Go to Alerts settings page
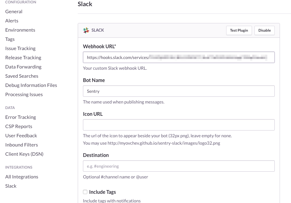This screenshot has width=291, height=203. pyautogui.click(x=12, y=21)
